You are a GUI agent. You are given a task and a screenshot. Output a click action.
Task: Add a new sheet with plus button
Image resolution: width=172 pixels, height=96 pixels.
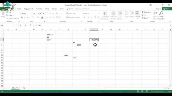(24, 88)
